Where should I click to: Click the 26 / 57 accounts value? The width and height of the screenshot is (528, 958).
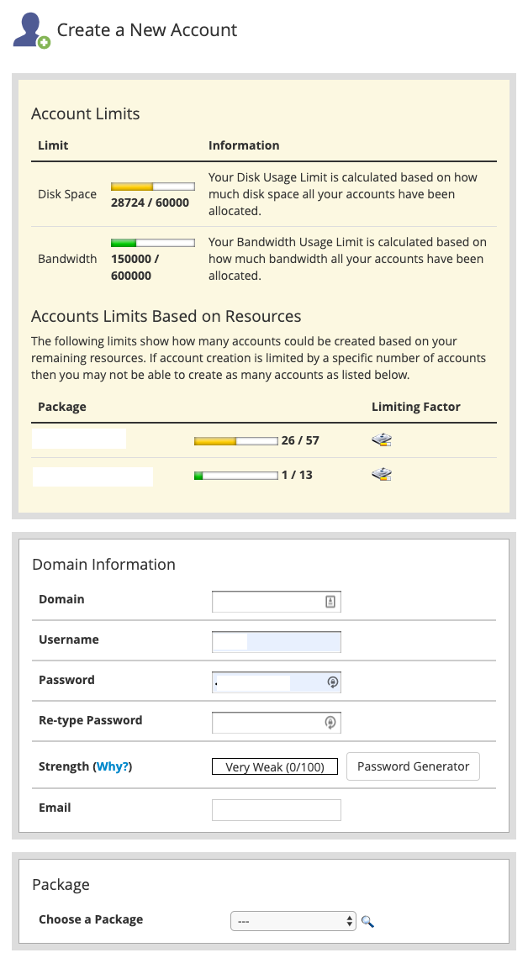point(300,440)
